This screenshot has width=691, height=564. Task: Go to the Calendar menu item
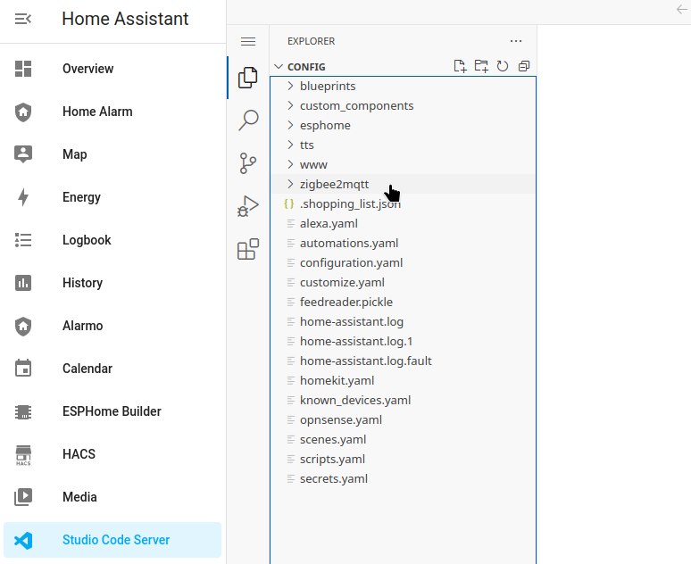click(112, 369)
